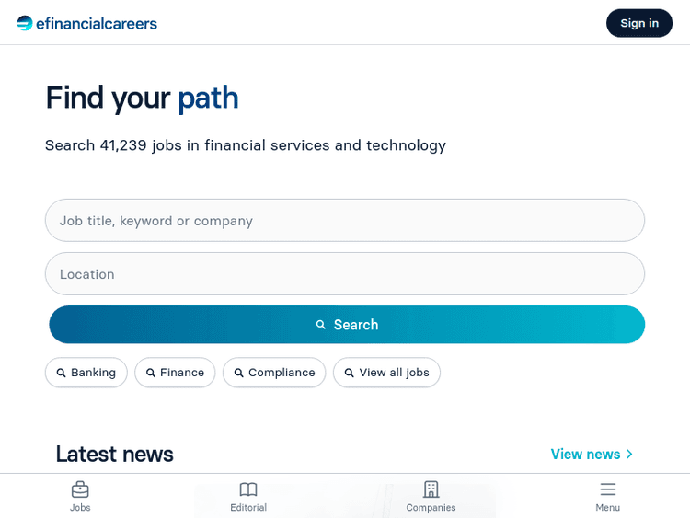Focus the Location input field
Screen dimensions: 690x518
click(345, 274)
